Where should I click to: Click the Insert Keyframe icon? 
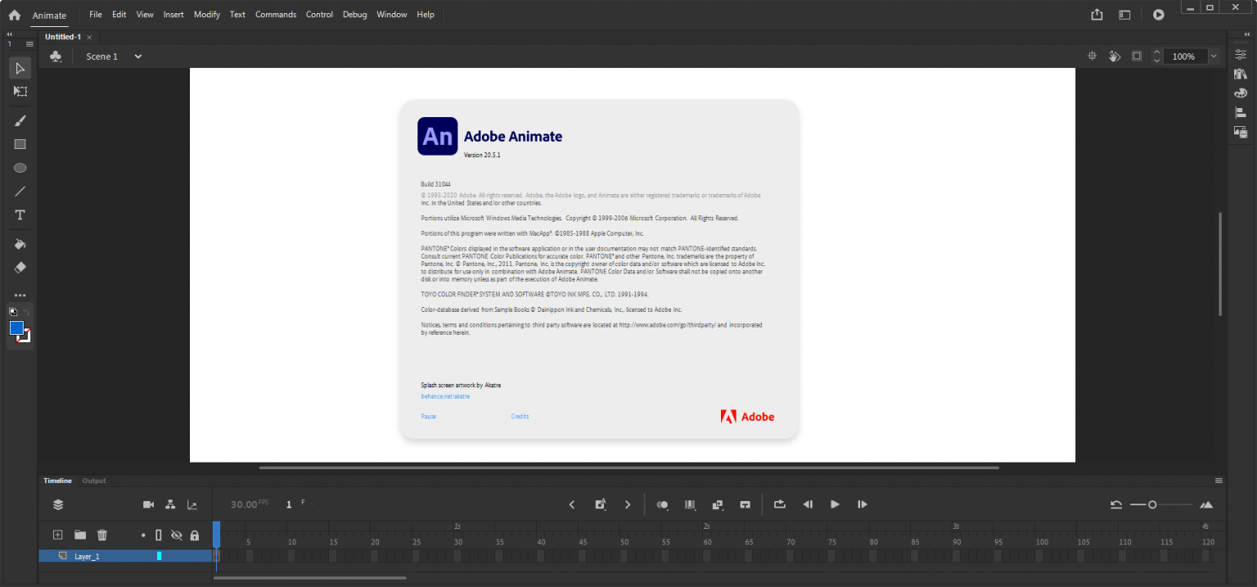tap(601, 504)
